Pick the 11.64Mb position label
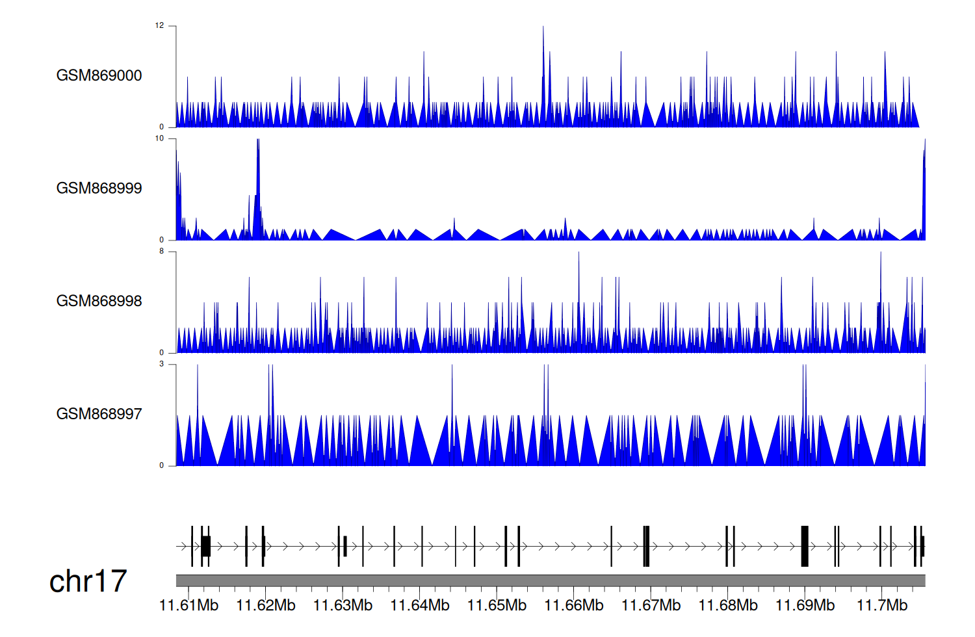975x637 pixels. point(419,605)
